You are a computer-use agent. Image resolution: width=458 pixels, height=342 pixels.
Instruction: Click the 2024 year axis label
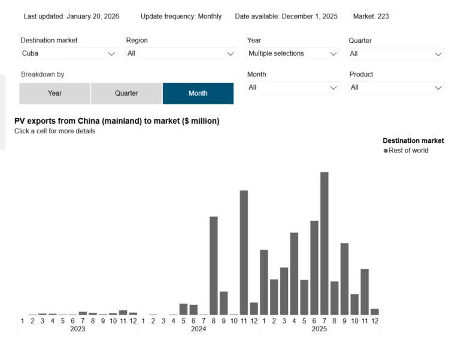tap(198, 329)
